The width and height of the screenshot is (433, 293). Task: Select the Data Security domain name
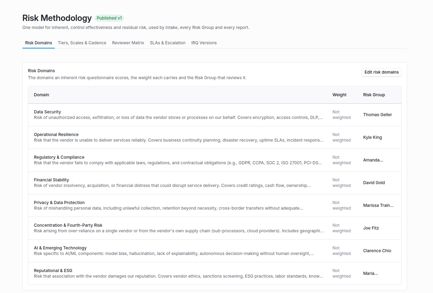(47, 112)
